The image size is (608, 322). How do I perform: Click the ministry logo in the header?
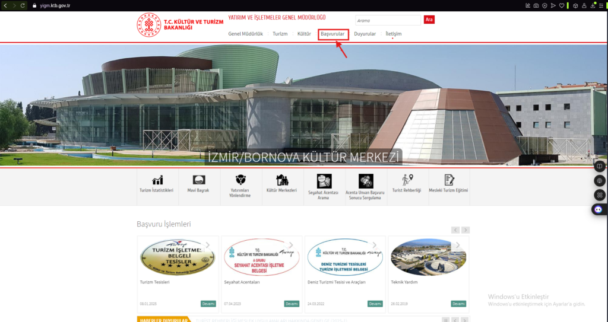149,25
